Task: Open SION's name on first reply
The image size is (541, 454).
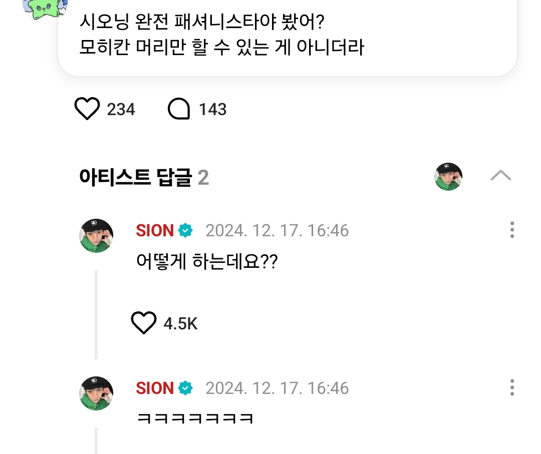Action: coord(155,231)
